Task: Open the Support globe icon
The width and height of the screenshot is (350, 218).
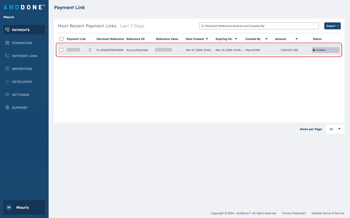Action: click(x=7, y=108)
